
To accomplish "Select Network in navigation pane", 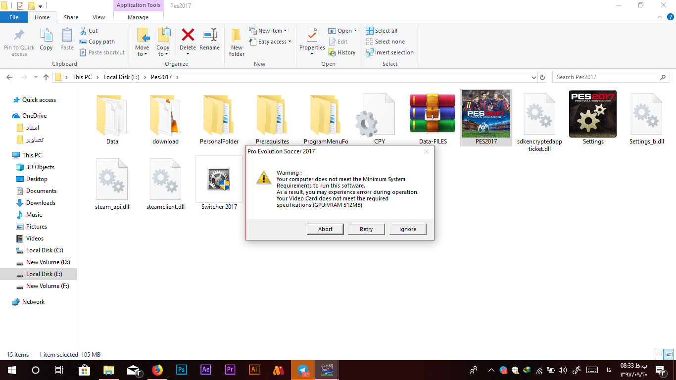I will tap(33, 302).
